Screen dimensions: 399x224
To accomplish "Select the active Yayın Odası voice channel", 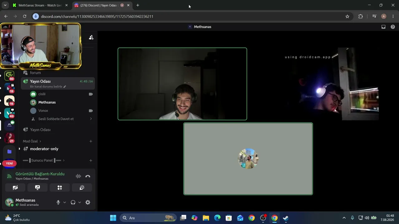I will point(58,83).
